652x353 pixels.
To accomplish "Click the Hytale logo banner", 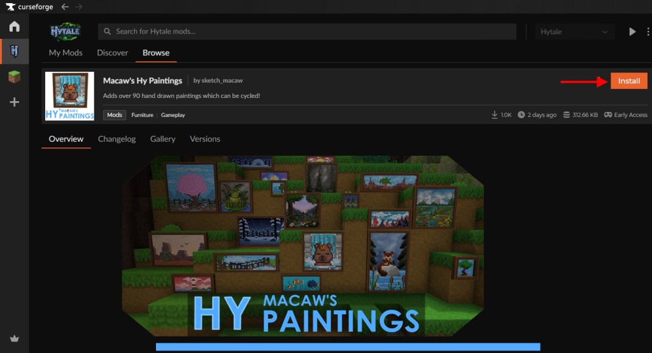I will click(x=65, y=32).
